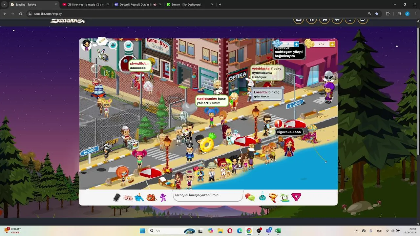This screenshot has width=420, height=236.
Task: Open the USD/JPY widget on taskbar
Action: point(13,231)
